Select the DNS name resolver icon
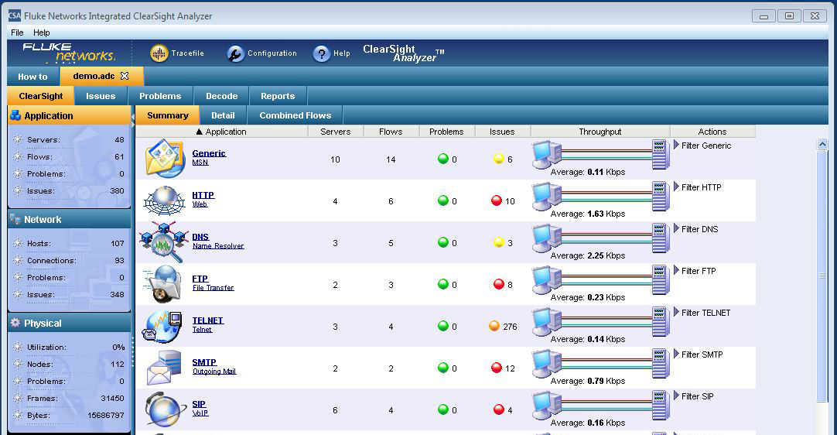 point(164,241)
